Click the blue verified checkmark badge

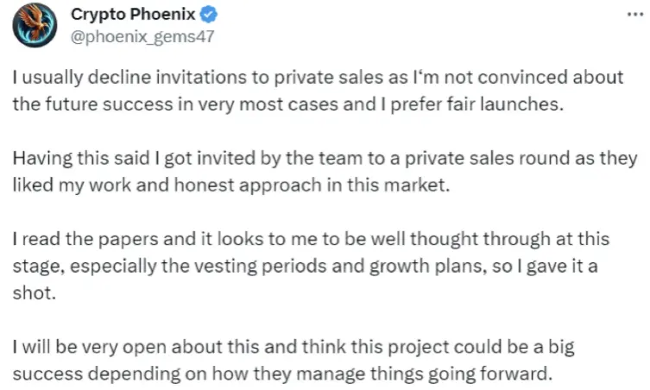(209, 15)
